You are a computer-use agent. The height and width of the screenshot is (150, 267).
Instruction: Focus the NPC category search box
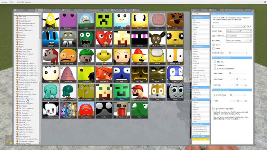(27, 14)
